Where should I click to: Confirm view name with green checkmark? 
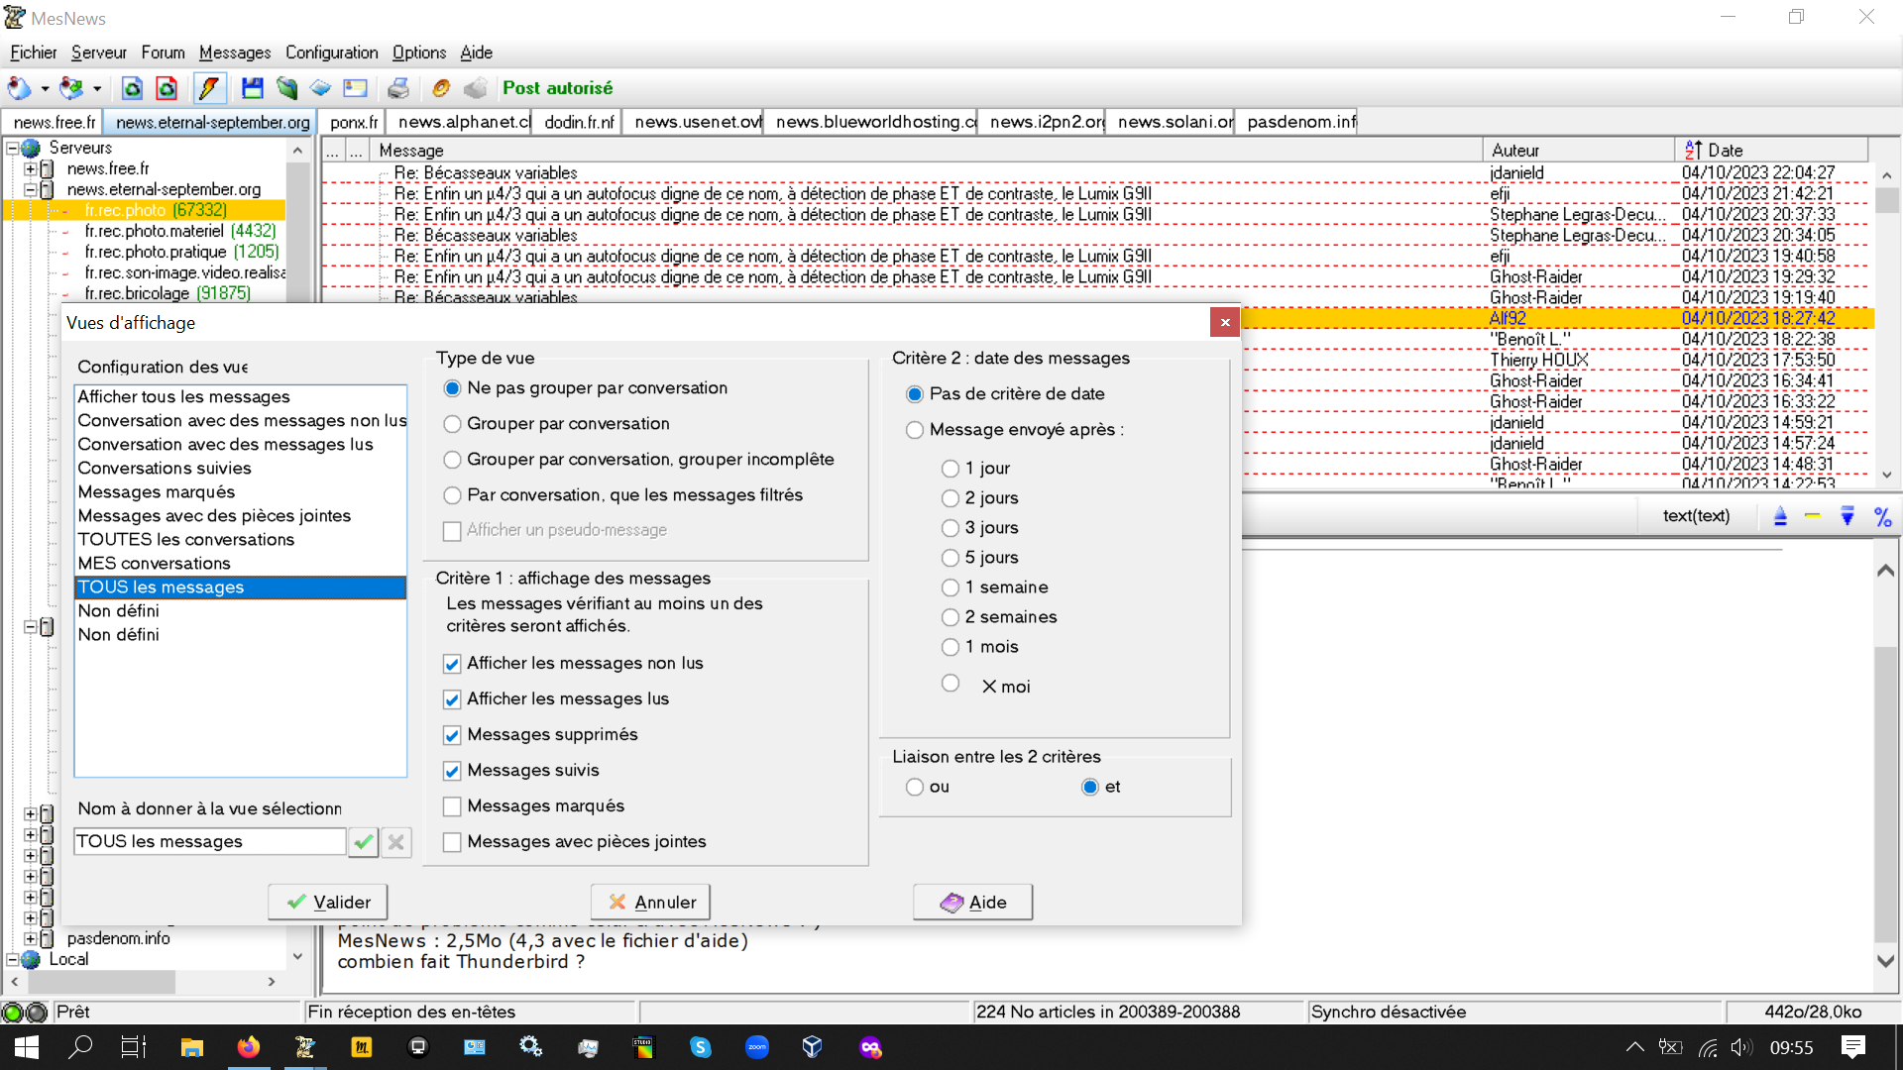[x=364, y=842]
